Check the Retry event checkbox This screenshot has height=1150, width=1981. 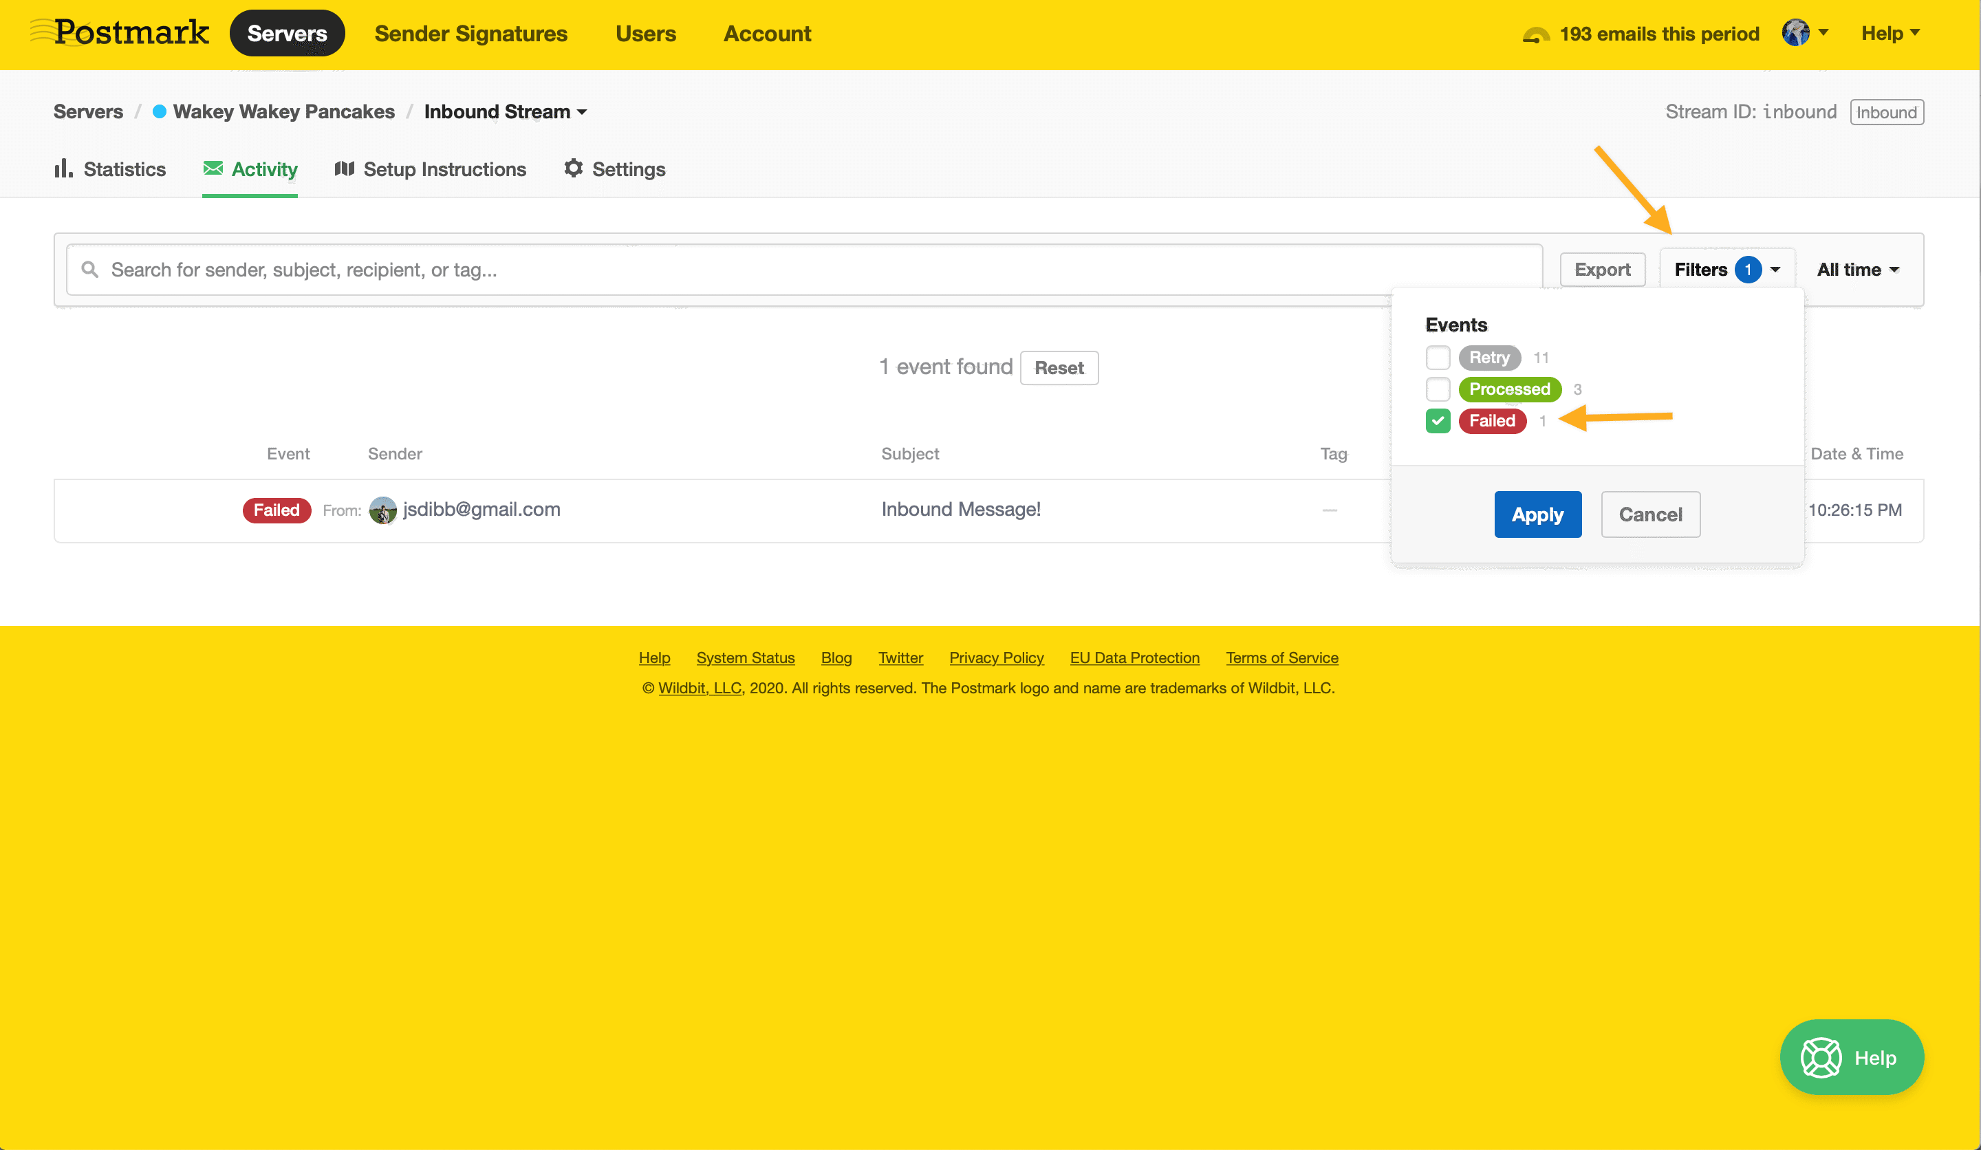tap(1438, 358)
